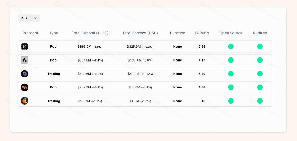Image resolution: width=297 pixels, height=141 pixels.
Task: Click the chevron arrow beside All
Action: 35,18
